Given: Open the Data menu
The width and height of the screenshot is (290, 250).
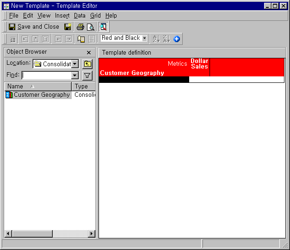Looking at the screenshot, I should point(80,16).
